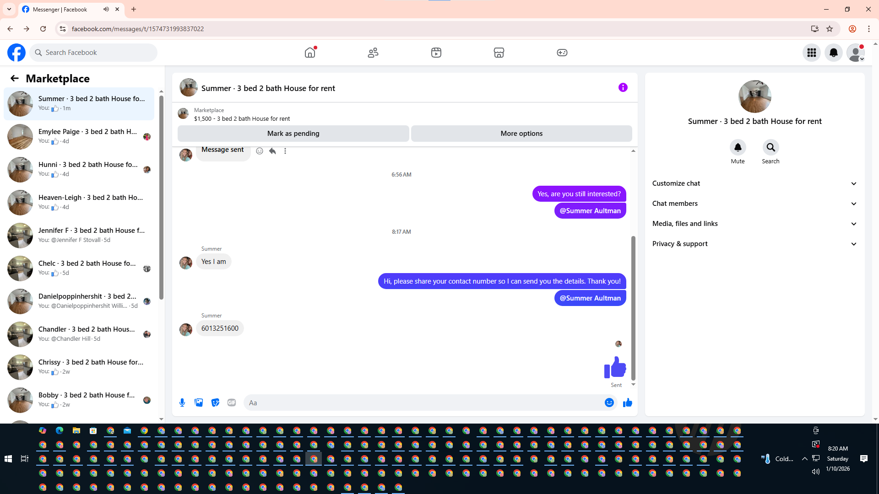Viewport: 879px width, 494px height.
Task: Mute this conversation with bell icon
Action: (x=738, y=147)
